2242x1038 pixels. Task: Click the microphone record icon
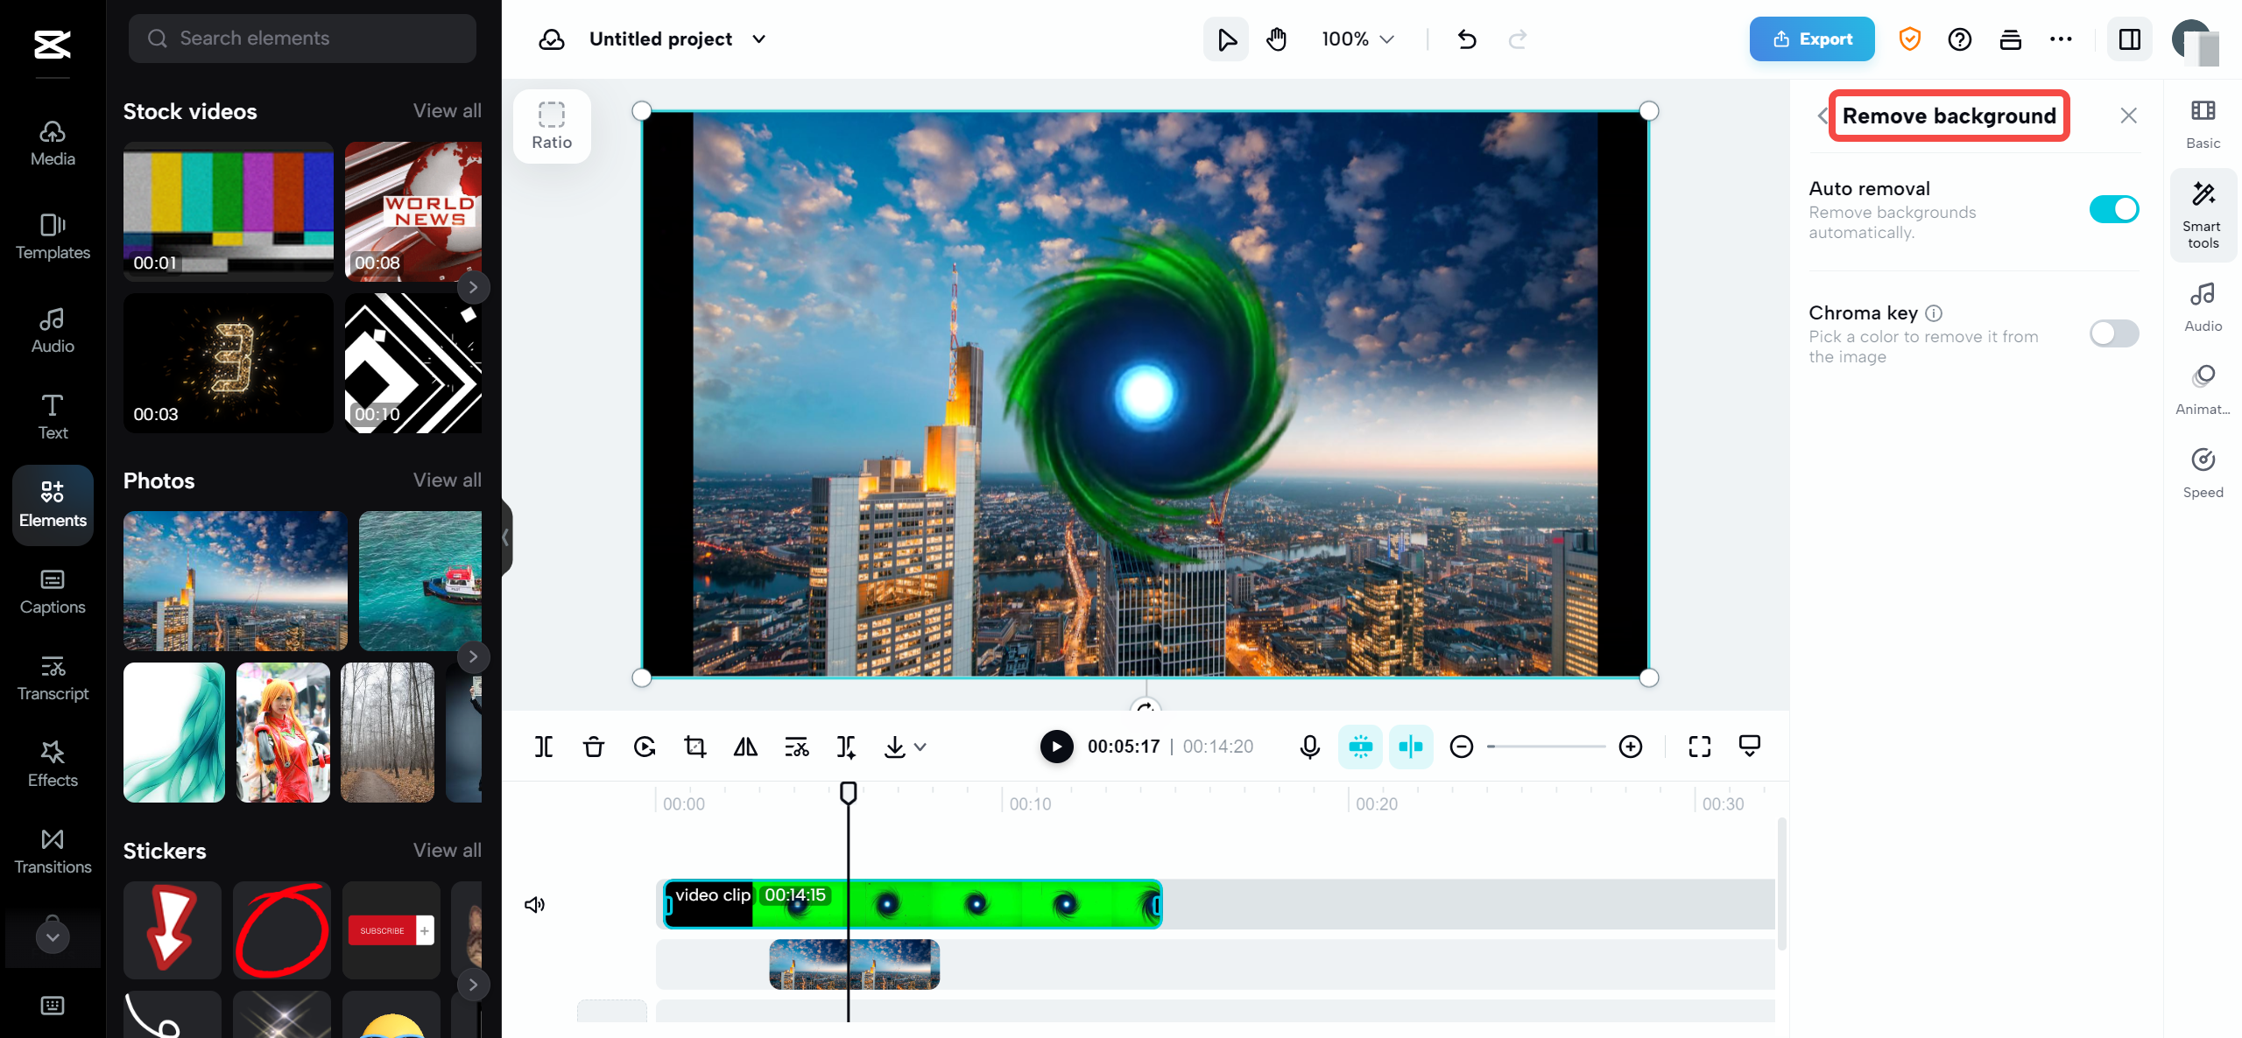coord(1309,747)
